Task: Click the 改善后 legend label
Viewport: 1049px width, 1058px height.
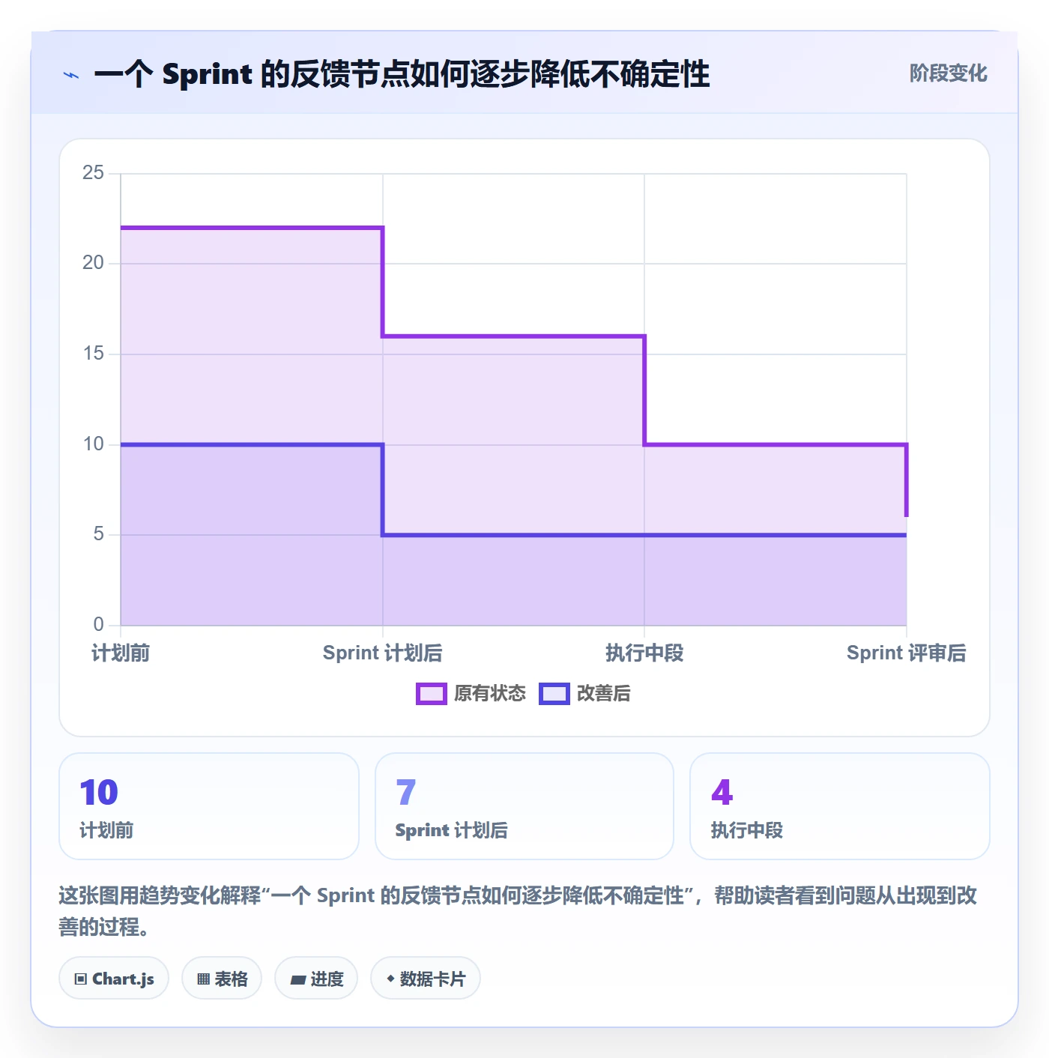Action: click(x=604, y=694)
